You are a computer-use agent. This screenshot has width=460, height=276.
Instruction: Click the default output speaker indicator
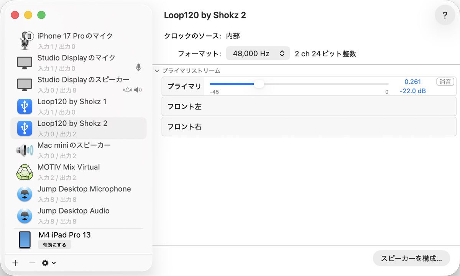point(138,90)
